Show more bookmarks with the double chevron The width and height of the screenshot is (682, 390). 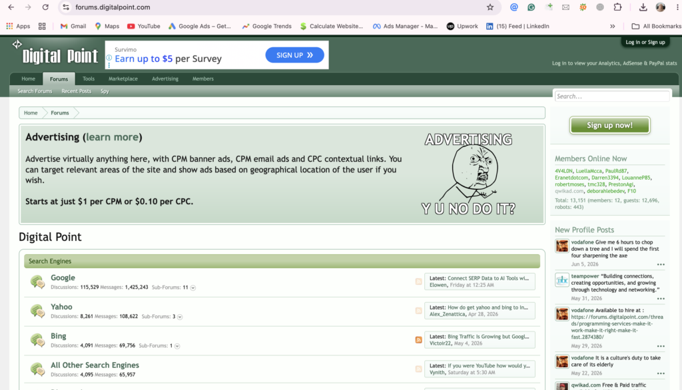pos(613,26)
